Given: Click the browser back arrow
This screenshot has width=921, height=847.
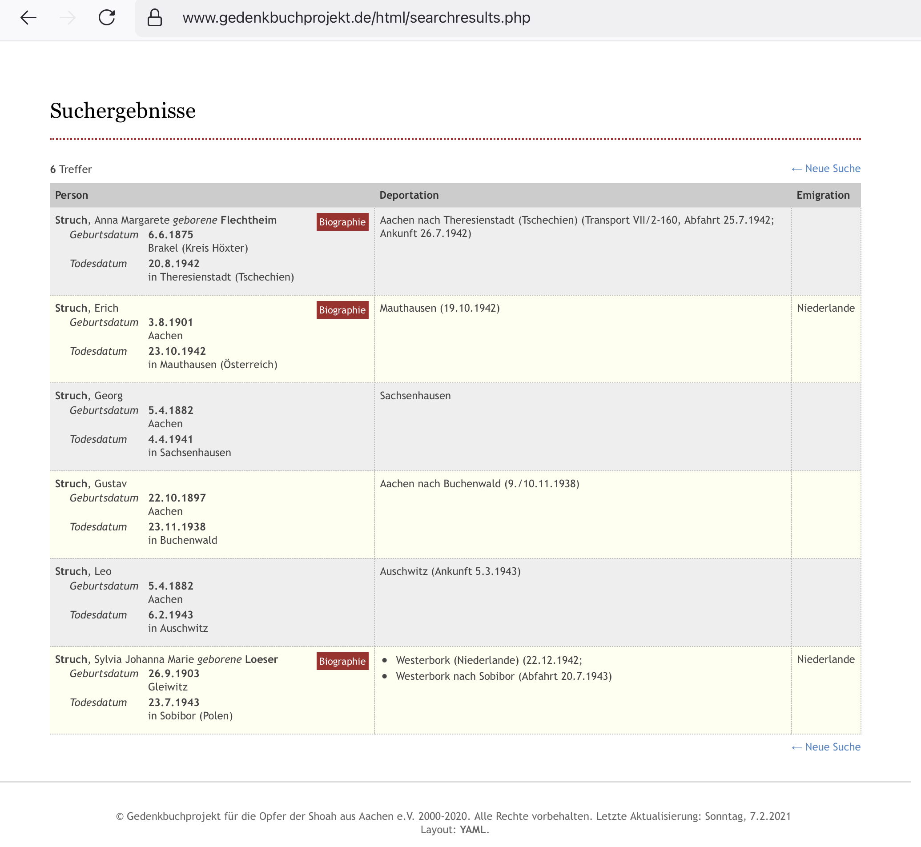Looking at the screenshot, I should [28, 18].
